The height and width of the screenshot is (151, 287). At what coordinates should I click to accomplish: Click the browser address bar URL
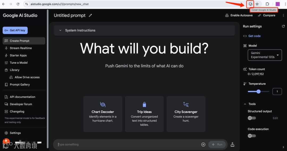60,4
